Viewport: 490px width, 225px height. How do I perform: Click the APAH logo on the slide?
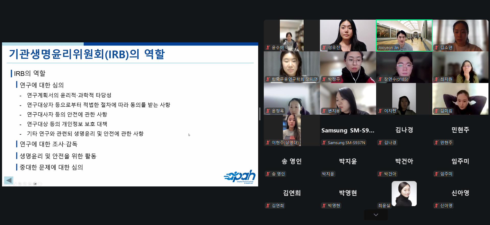click(x=240, y=177)
